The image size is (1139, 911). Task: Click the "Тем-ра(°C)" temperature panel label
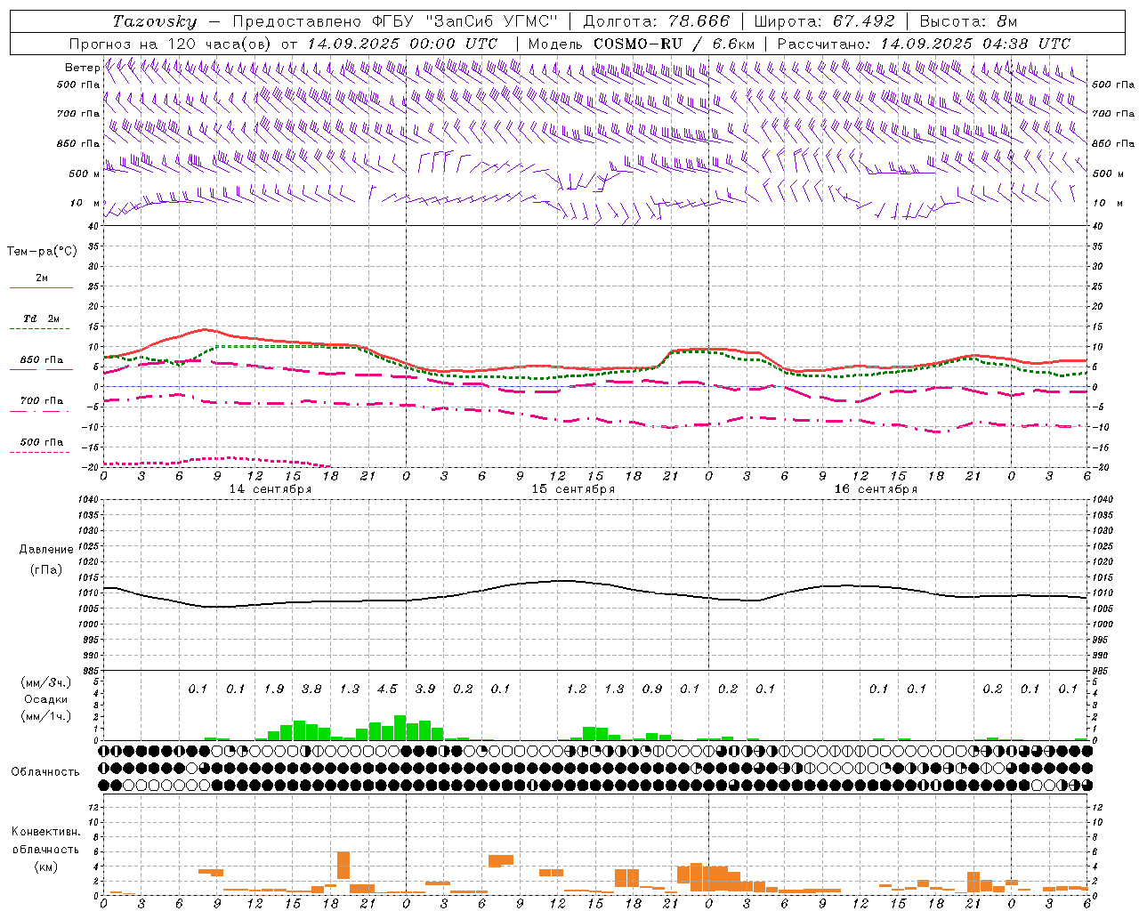point(42,251)
